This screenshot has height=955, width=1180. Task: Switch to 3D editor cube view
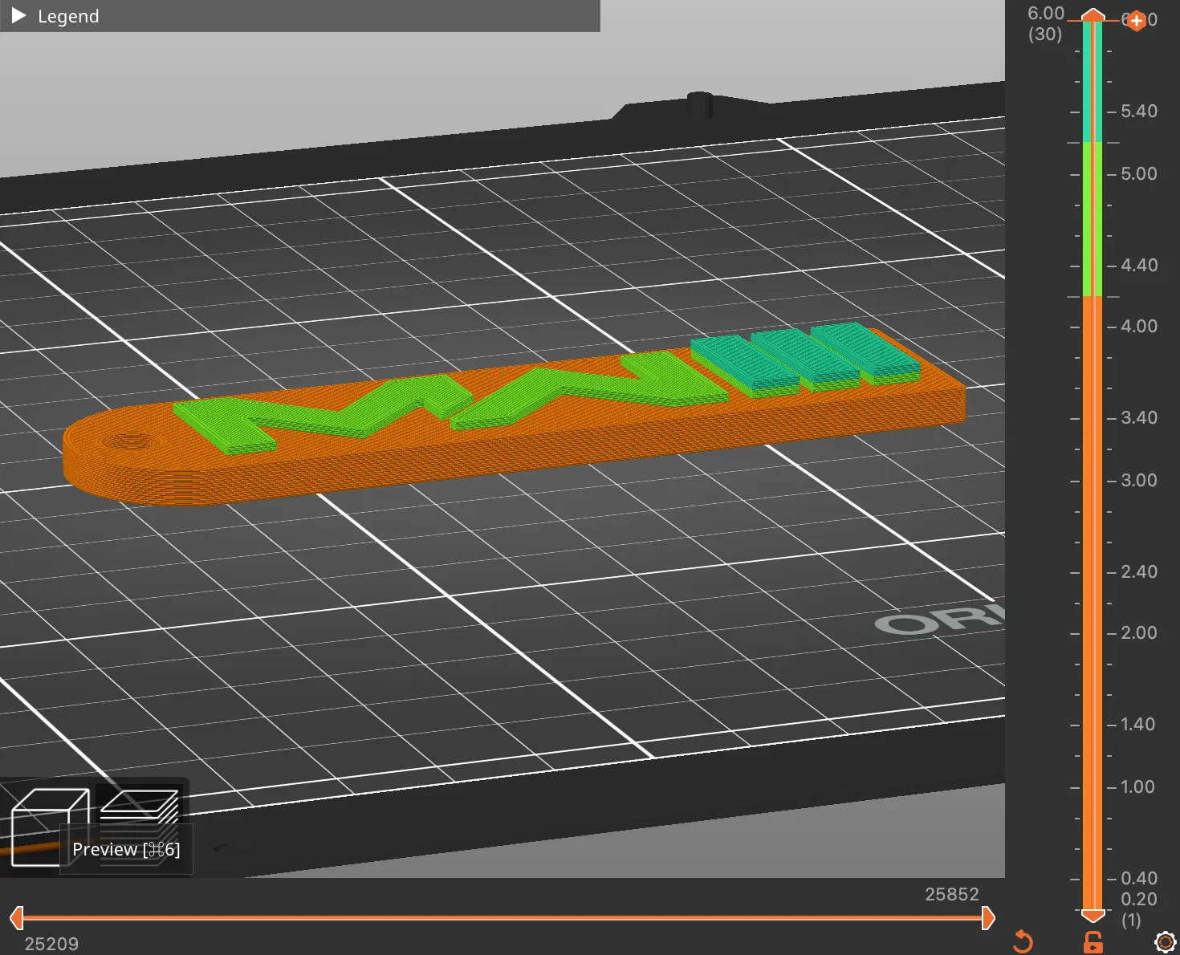pos(48,827)
